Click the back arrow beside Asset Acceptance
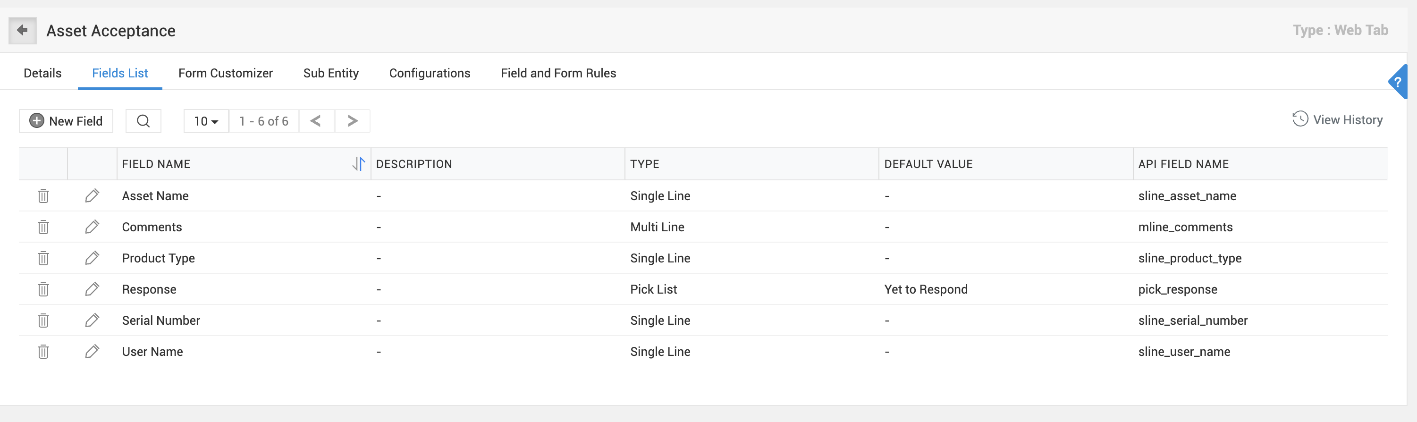 pyautogui.click(x=23, y=30)
